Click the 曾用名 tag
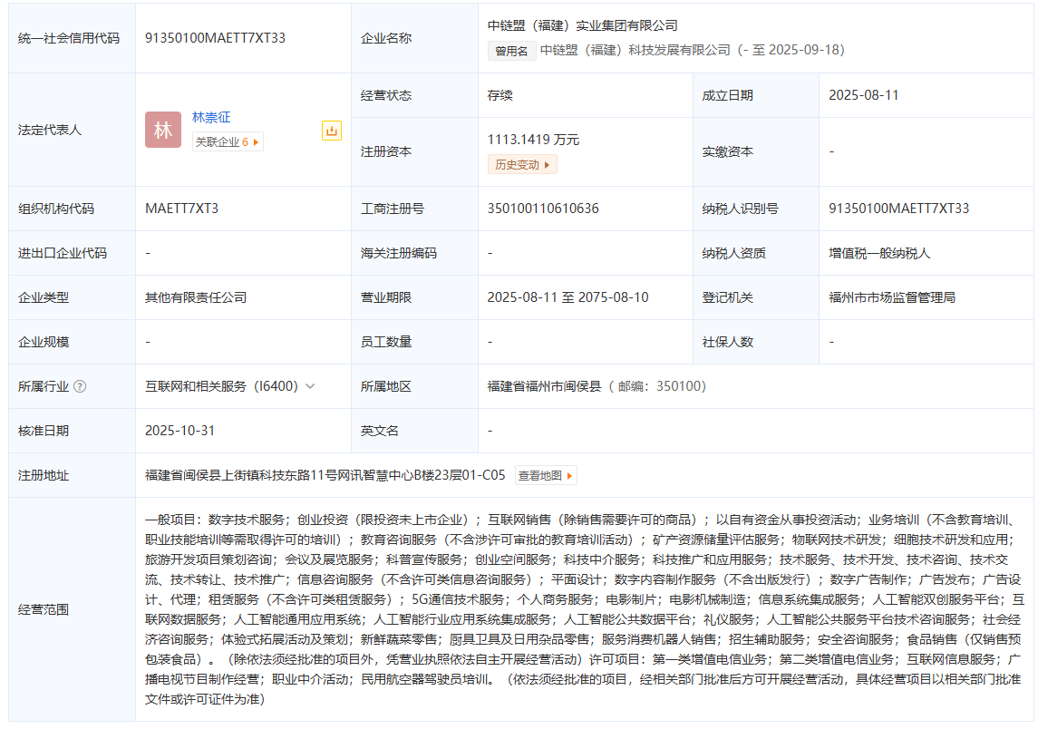 coord(512,51)
